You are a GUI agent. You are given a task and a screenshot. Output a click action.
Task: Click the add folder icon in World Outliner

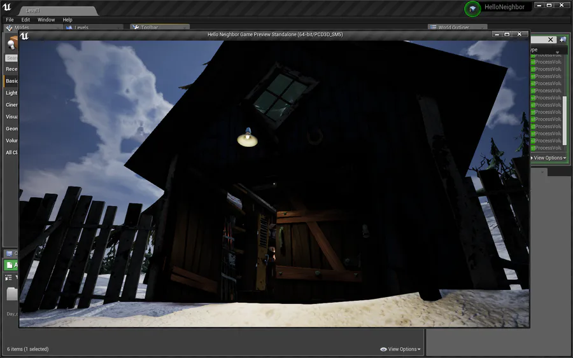563,39
